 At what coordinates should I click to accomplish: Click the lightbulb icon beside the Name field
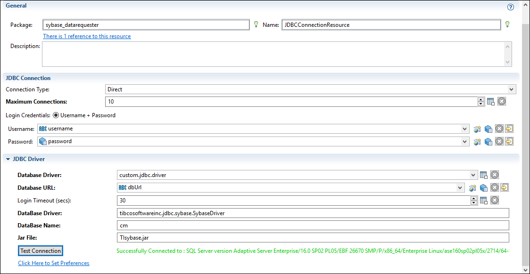point(507,24)
